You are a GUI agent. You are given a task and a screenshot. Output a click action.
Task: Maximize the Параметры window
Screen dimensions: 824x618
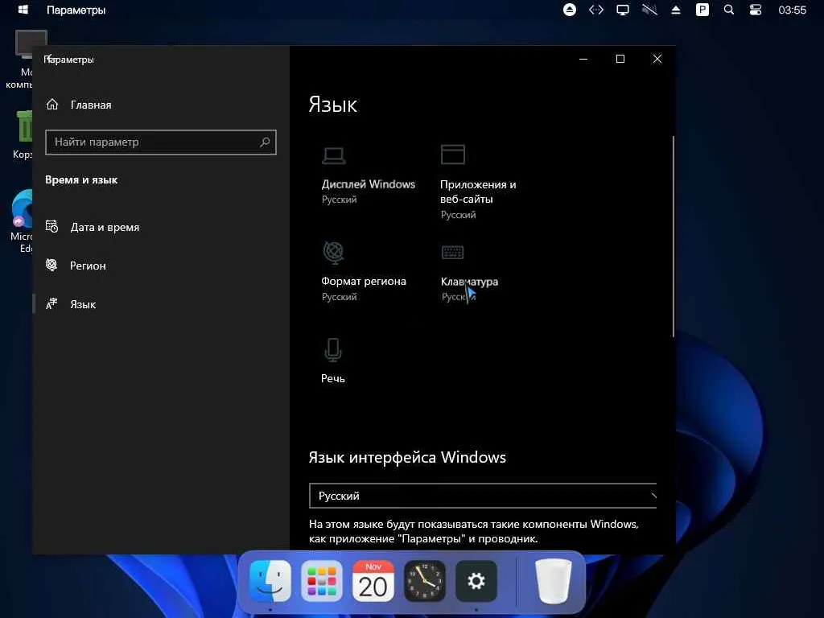click(x=620, y=59)
